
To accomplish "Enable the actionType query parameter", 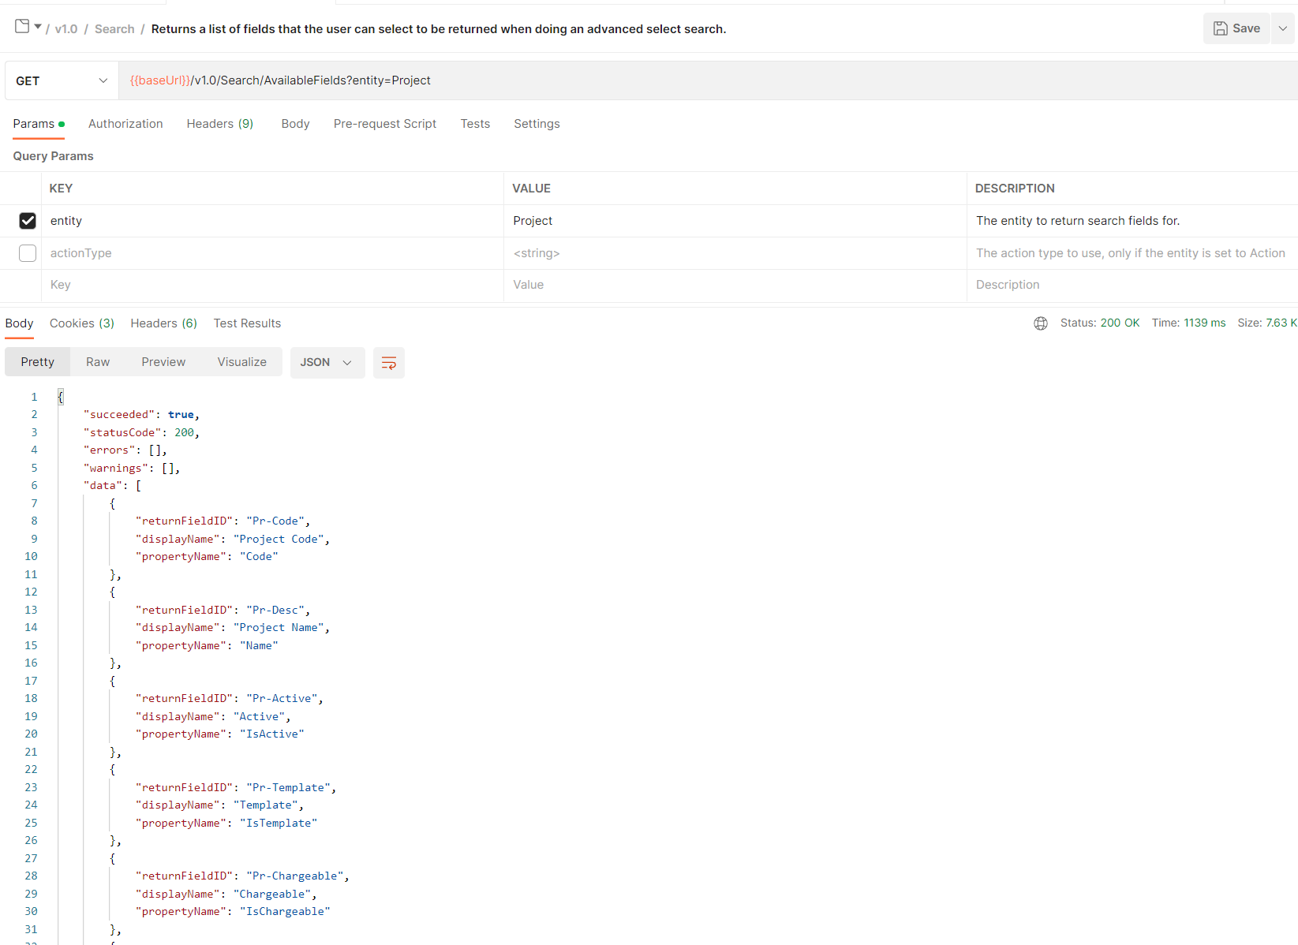I will [28, 253].
